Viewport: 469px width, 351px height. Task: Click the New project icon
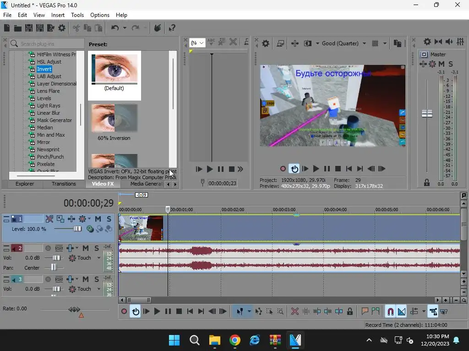[6, 28]
